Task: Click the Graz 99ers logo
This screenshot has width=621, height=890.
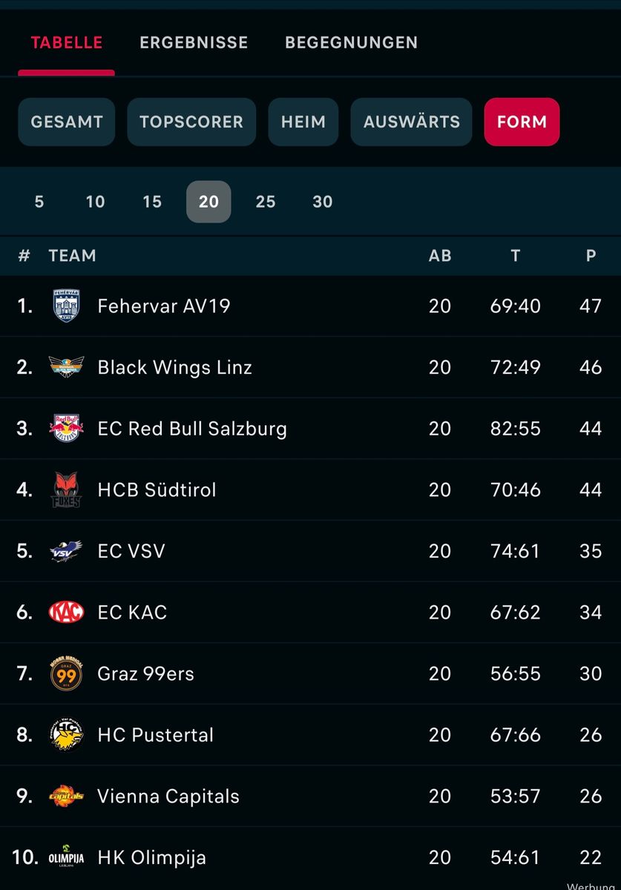Action: coord(66,673)
